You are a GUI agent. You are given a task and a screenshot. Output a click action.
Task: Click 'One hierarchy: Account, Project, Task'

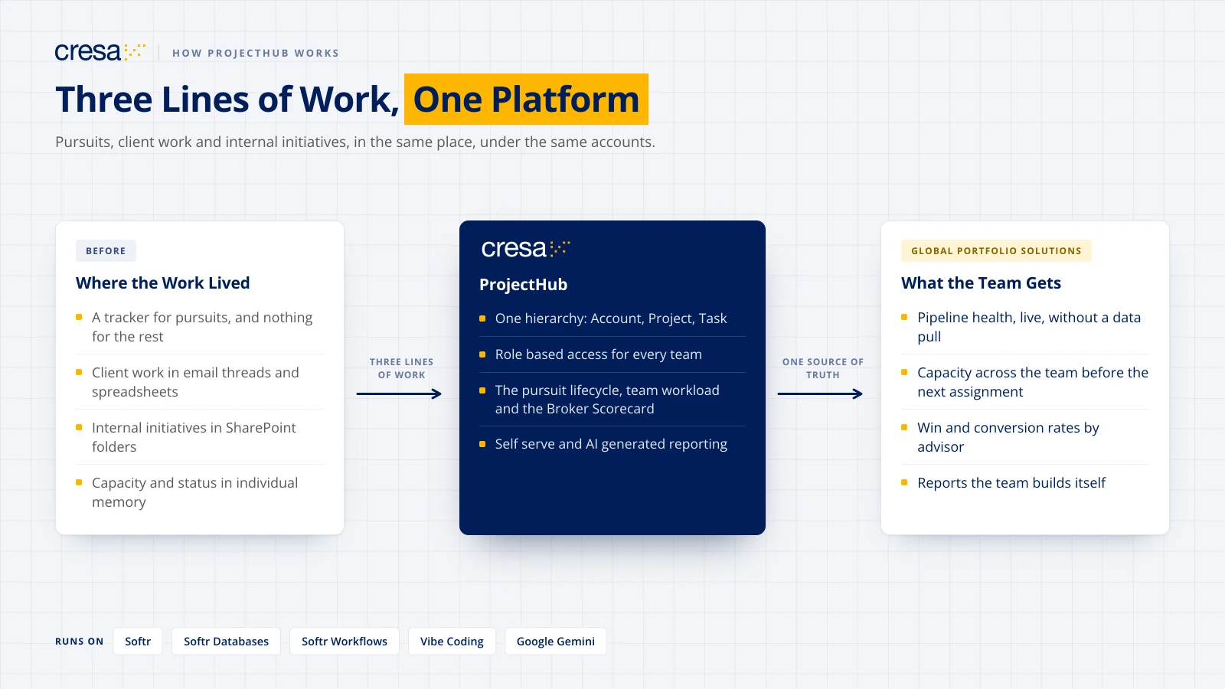pos(611,318)
